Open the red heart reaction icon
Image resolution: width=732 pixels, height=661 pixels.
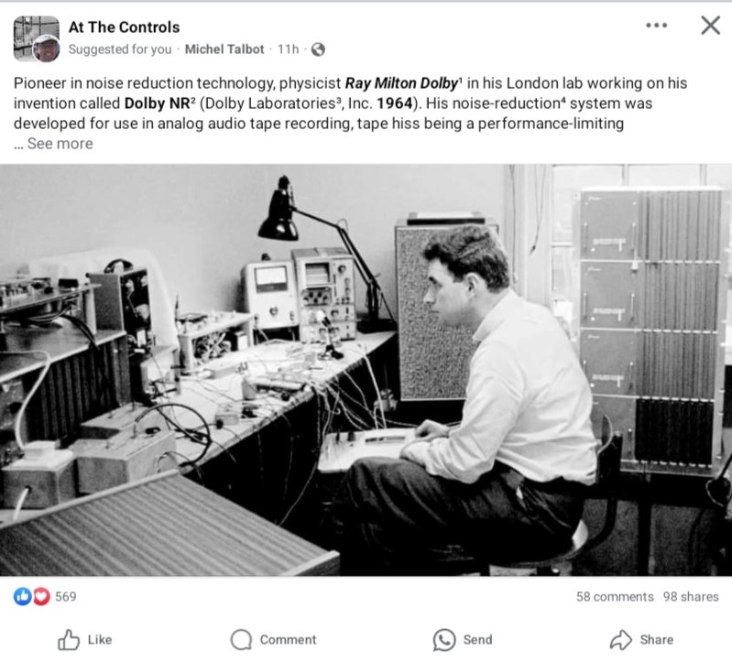point(41,596)
